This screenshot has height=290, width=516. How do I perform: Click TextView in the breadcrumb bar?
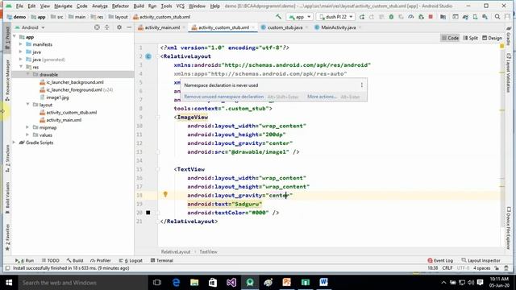click(x=208, y=251)
